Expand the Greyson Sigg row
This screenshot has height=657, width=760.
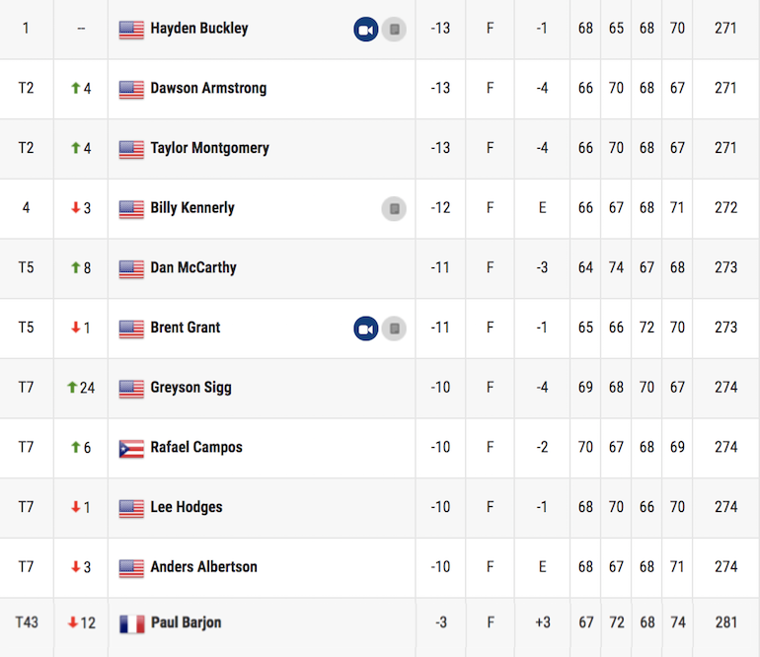tap(380, 388)
